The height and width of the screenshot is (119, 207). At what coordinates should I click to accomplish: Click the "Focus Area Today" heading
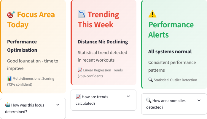pyautogui.click(x=31, y=19)
